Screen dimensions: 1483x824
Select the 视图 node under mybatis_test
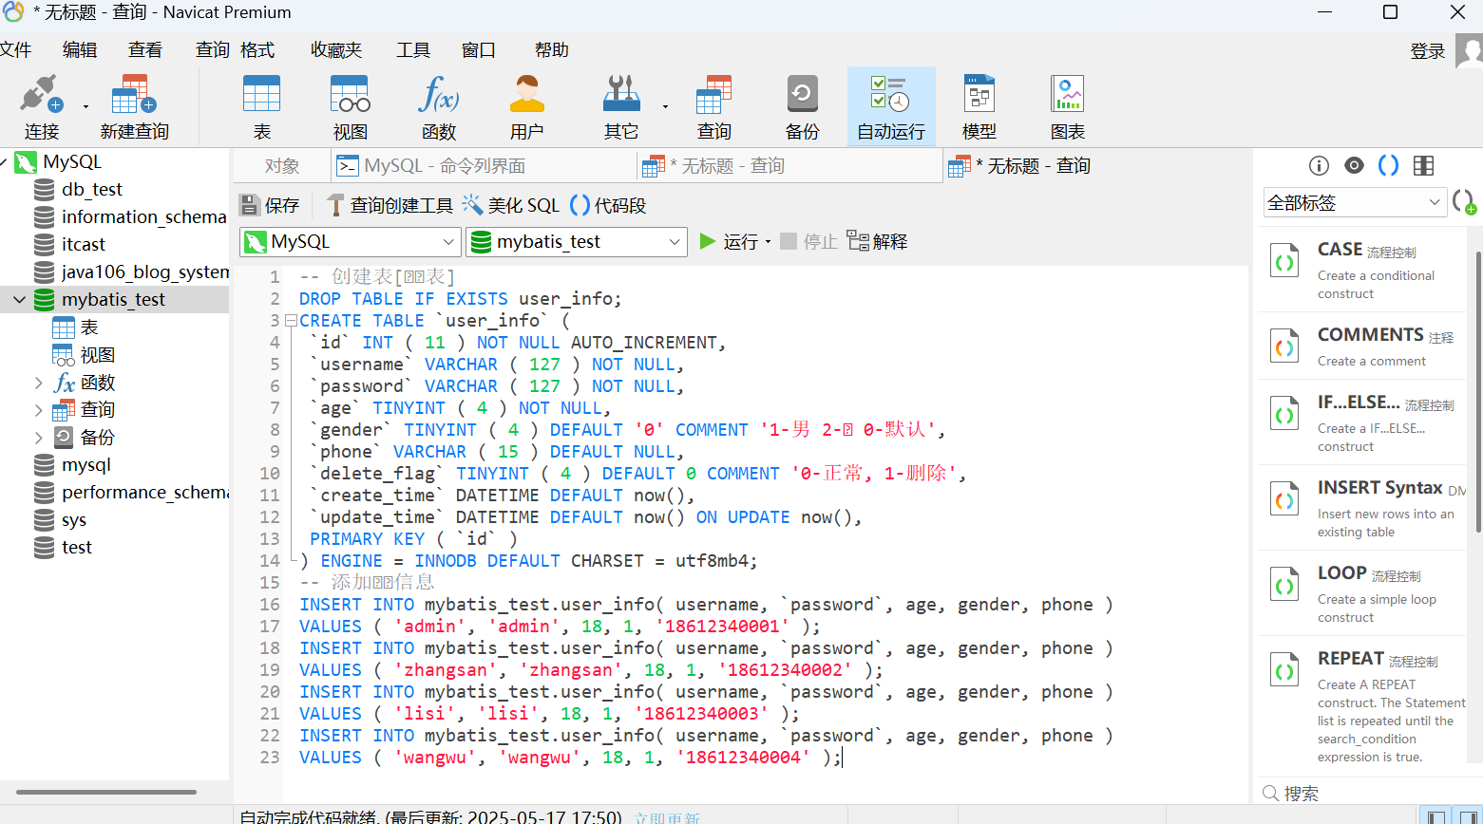(98, 355)
